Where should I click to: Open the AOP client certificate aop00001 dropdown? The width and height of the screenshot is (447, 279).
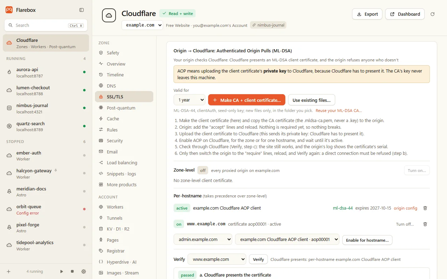click(x=287, y=240)
